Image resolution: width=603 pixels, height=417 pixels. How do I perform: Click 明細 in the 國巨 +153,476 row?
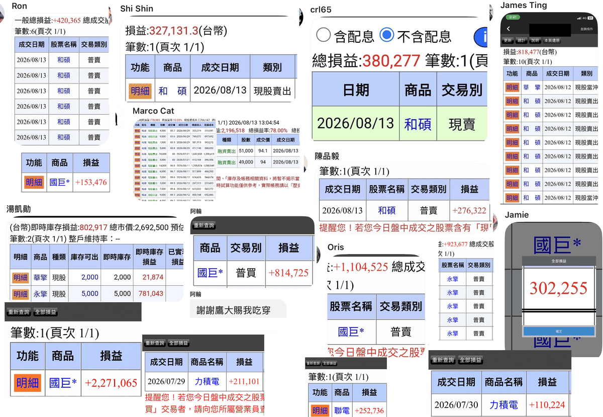point(34,182)
